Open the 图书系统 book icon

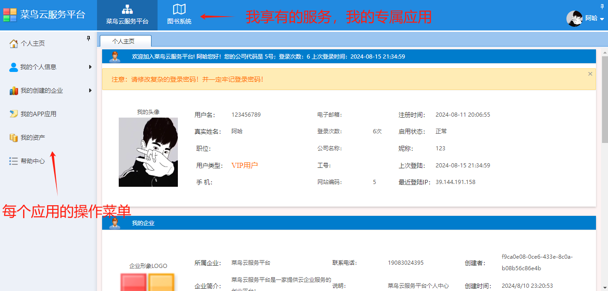click(x=179, y=9)
